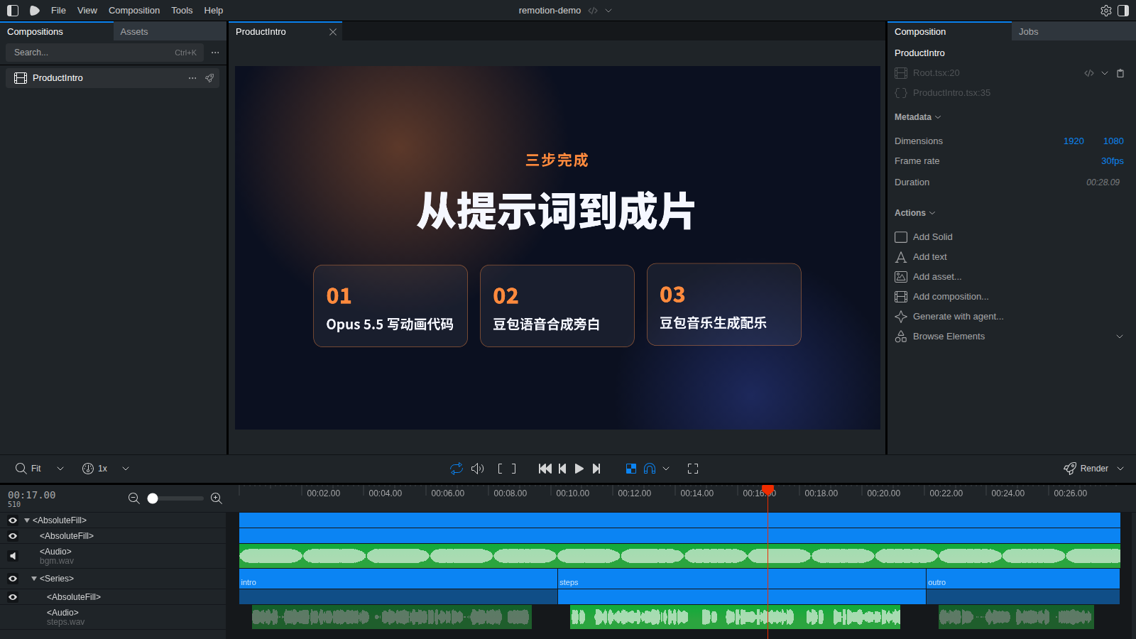Viewport: 1136px width, 639px height.
Task: Zoom in the timeline
Action: pyautogui.click(x=217, y=498)
